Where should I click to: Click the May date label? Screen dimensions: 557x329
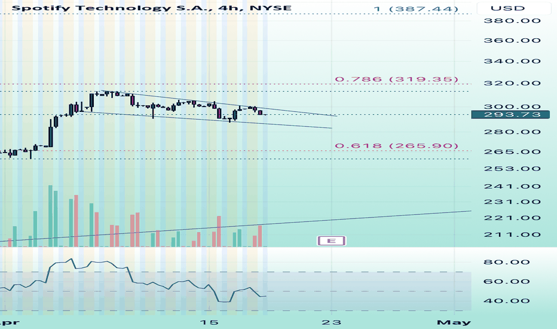454,322
